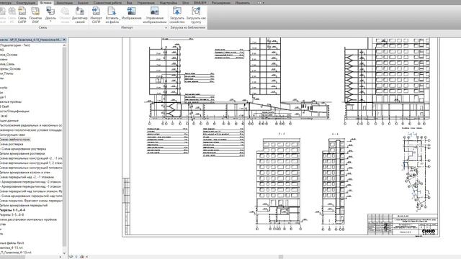Close the Project Browser panel

coord(64,40)
